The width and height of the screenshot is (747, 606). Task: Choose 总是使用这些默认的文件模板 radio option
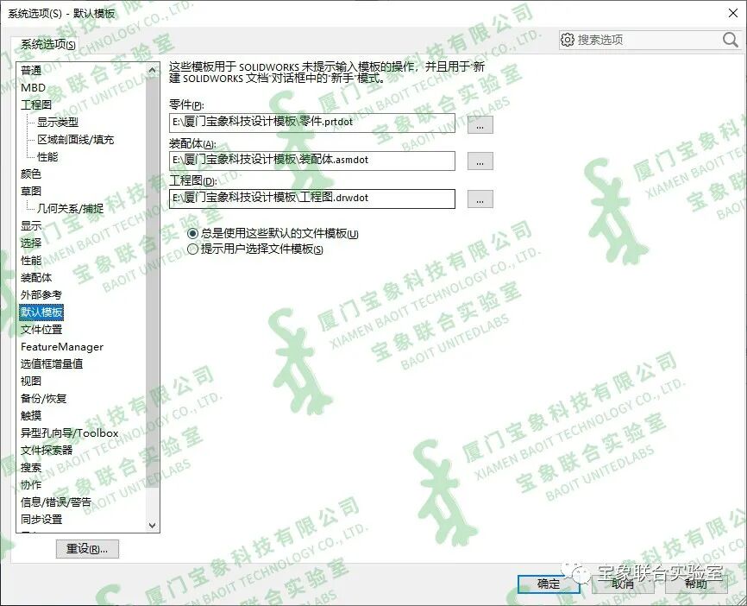273,234
